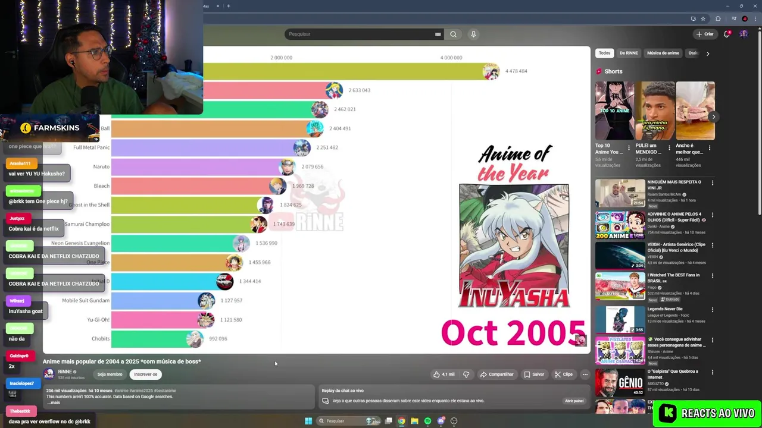This screenshot has height=428, width=762.
Task: Open VEIGH Artista Genérico clip thumbnail
Action: (x=620, y=256)
